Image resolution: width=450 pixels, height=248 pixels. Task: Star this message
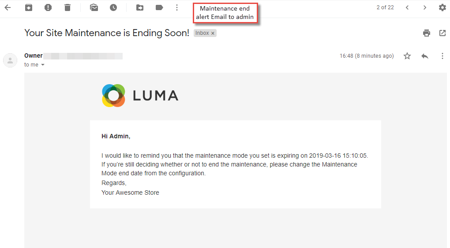(x=407, y=56)
